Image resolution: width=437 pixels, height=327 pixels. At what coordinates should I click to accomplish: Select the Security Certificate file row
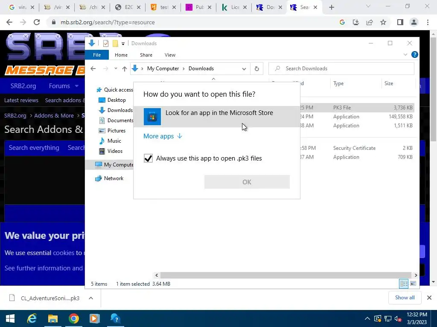click(357, 148)
